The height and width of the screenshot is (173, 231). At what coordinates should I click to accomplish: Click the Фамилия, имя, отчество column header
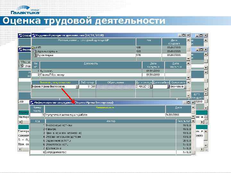(55, 83)
